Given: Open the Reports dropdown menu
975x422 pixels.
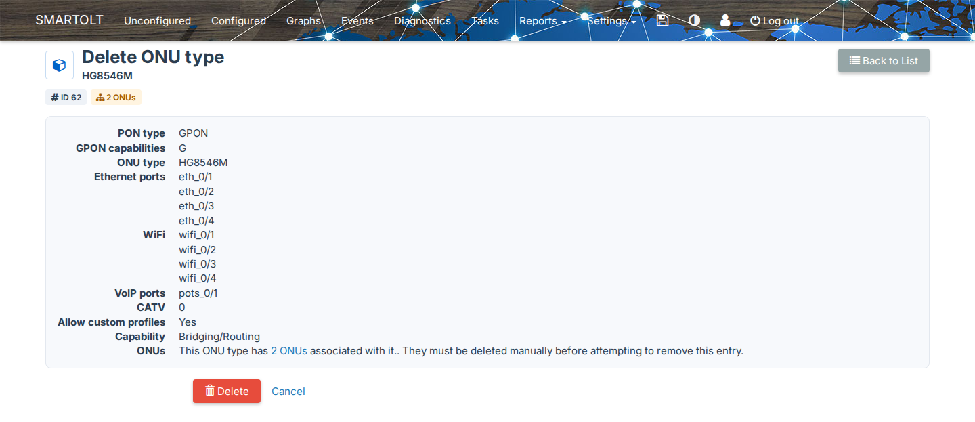Looking at the screenshot, I should click(542, 21).
